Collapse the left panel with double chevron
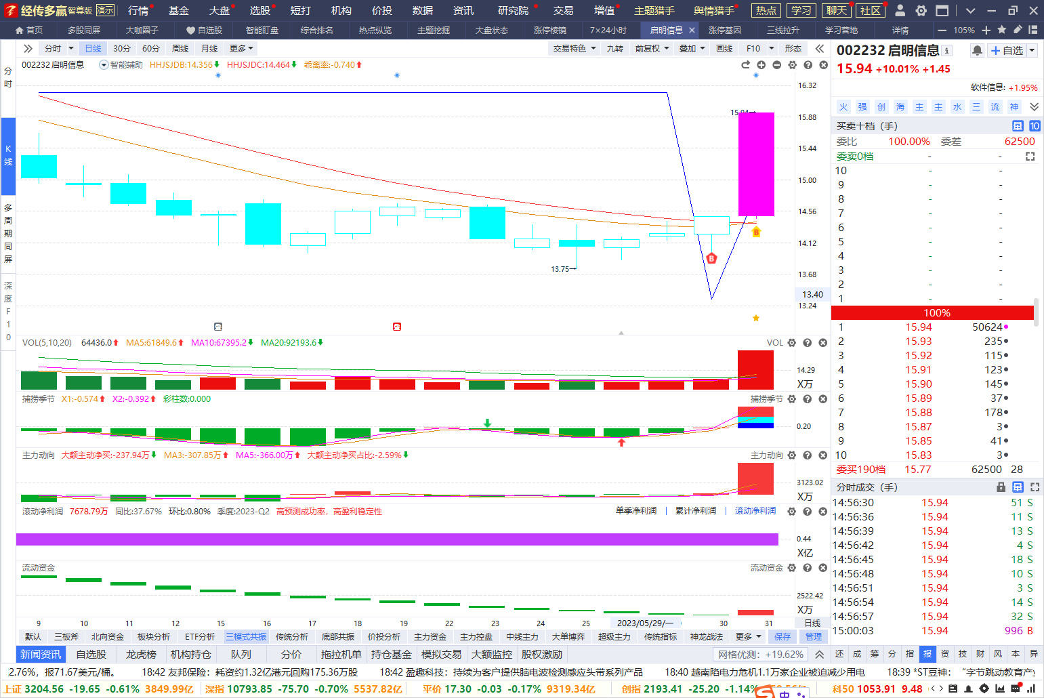 [x=28, y=48]
